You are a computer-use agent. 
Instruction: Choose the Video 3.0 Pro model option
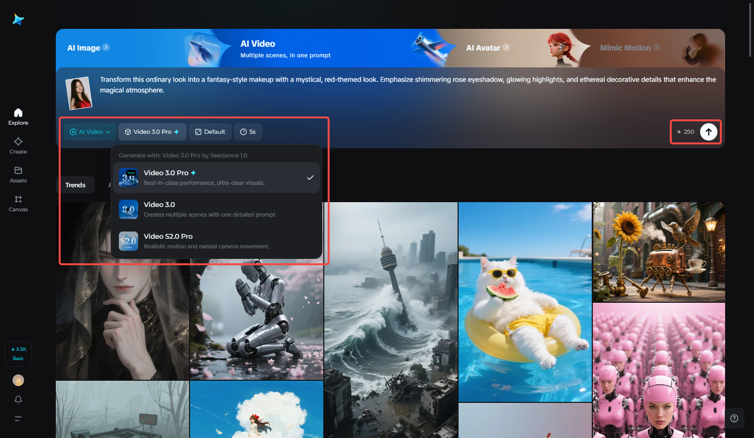coord(217,178)
